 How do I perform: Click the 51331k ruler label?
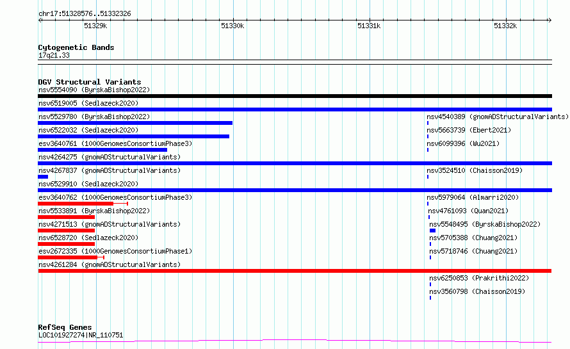(x=369, y=26)
